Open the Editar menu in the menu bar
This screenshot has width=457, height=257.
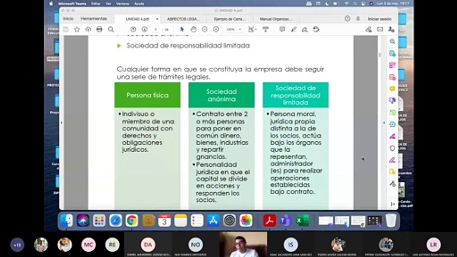click(x=95, y=4)
